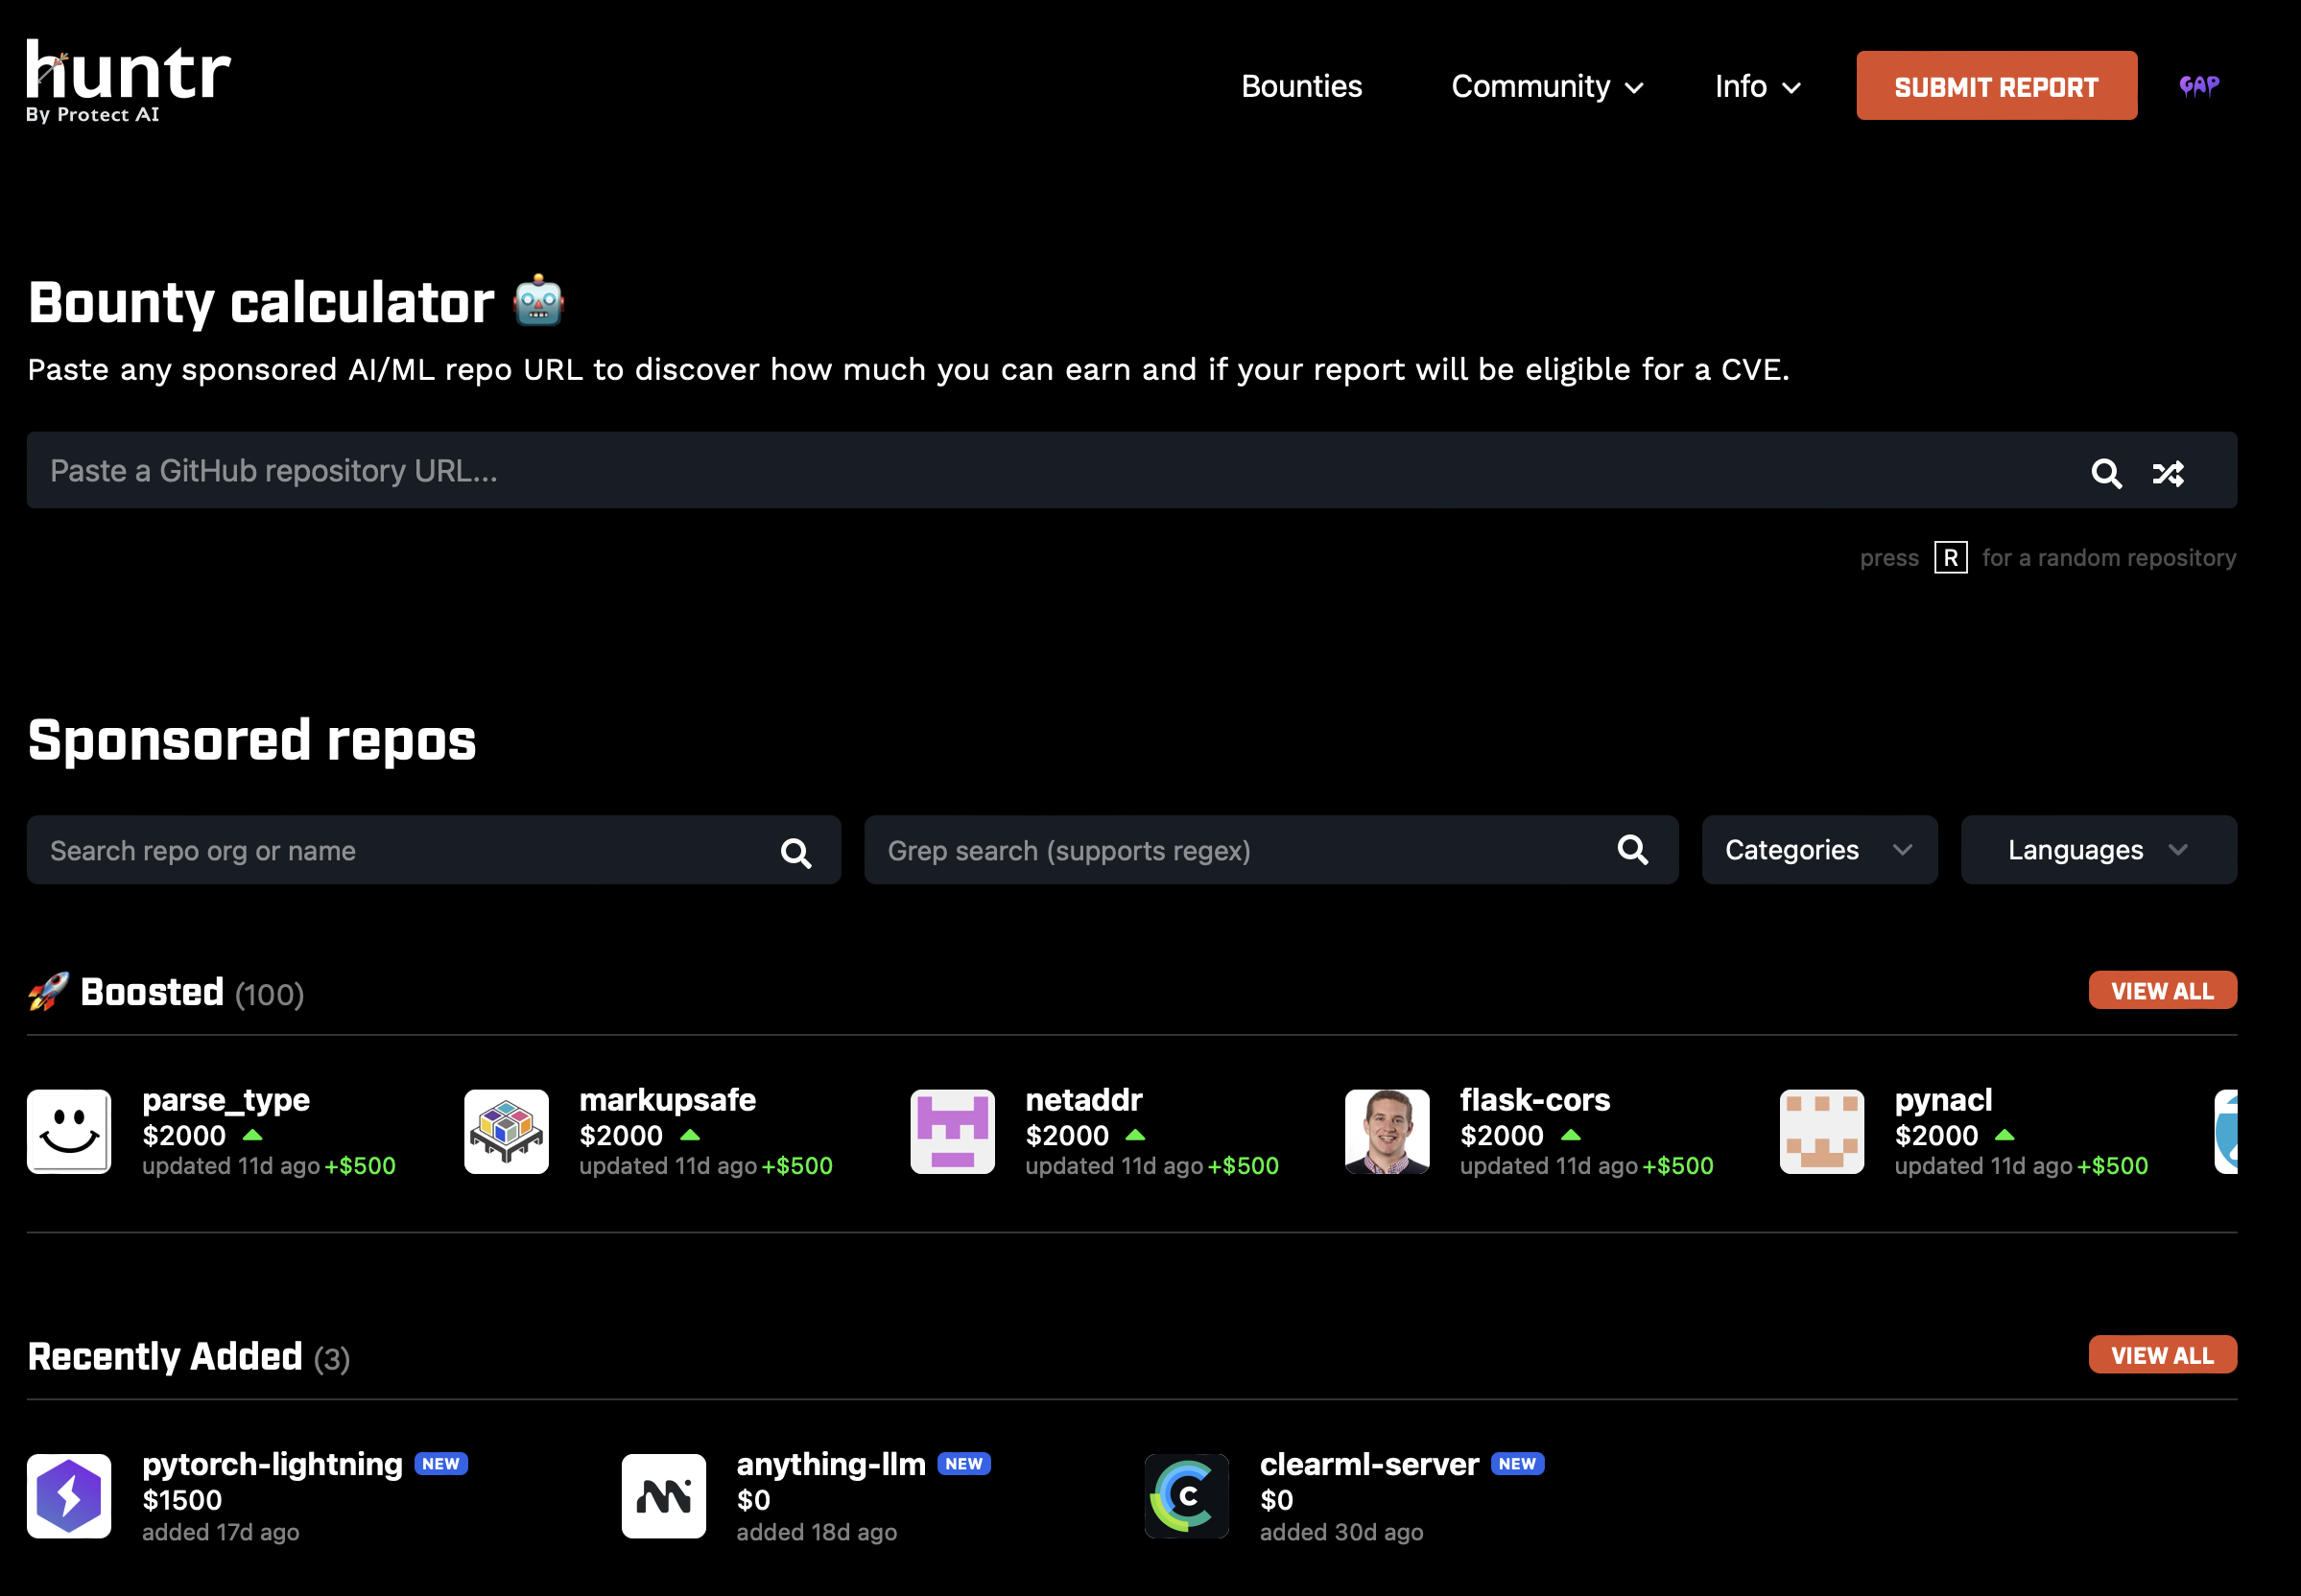Click search icon in repo name field

pyautogui.click(x=795, y=852)
